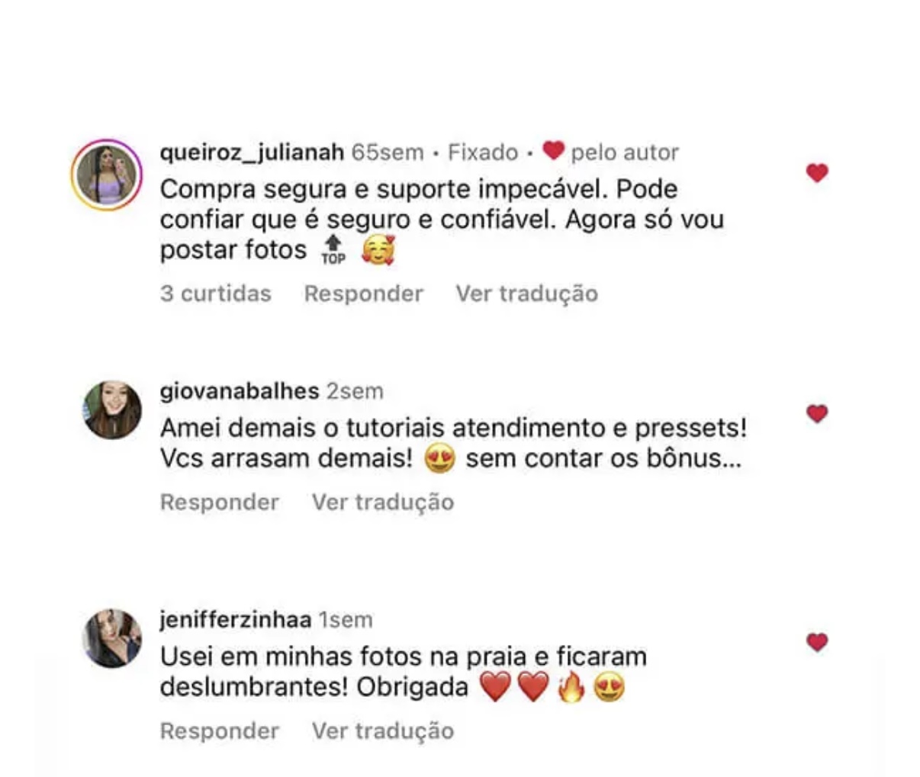The image size is (920, 777).
Task: Reply to jenifferzinhaa's comment with Responder
Action: point(220,731)
